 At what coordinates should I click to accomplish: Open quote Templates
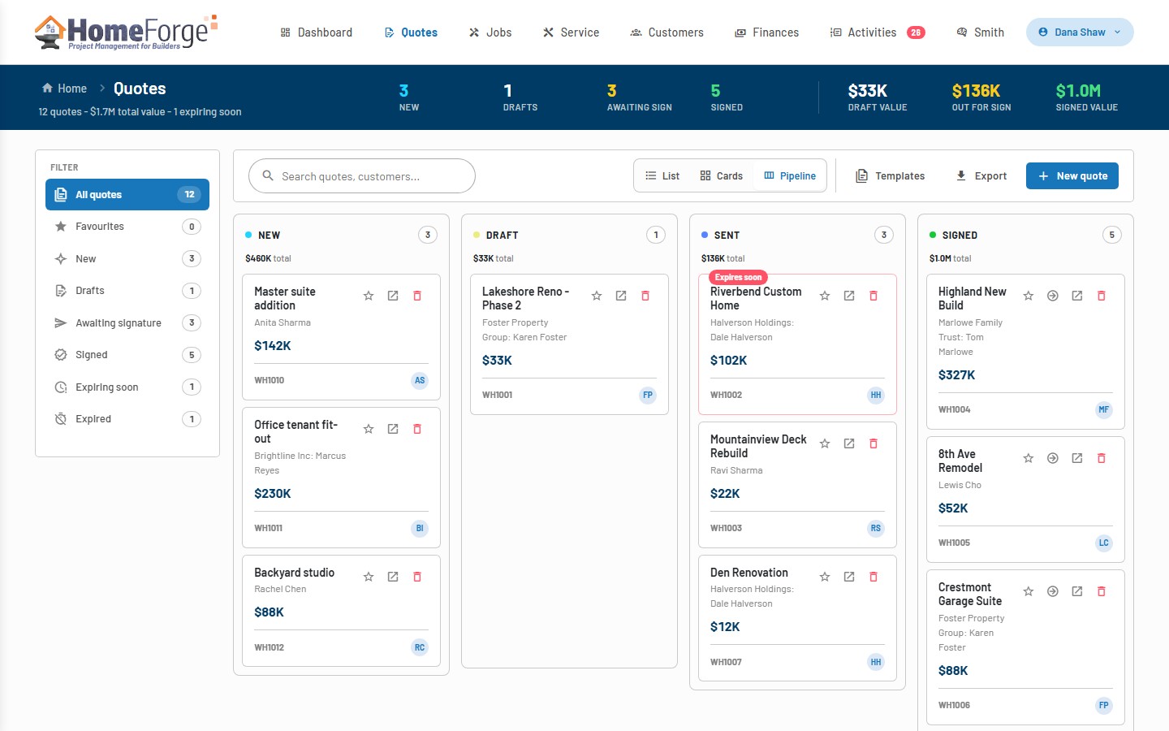point(891,175)
